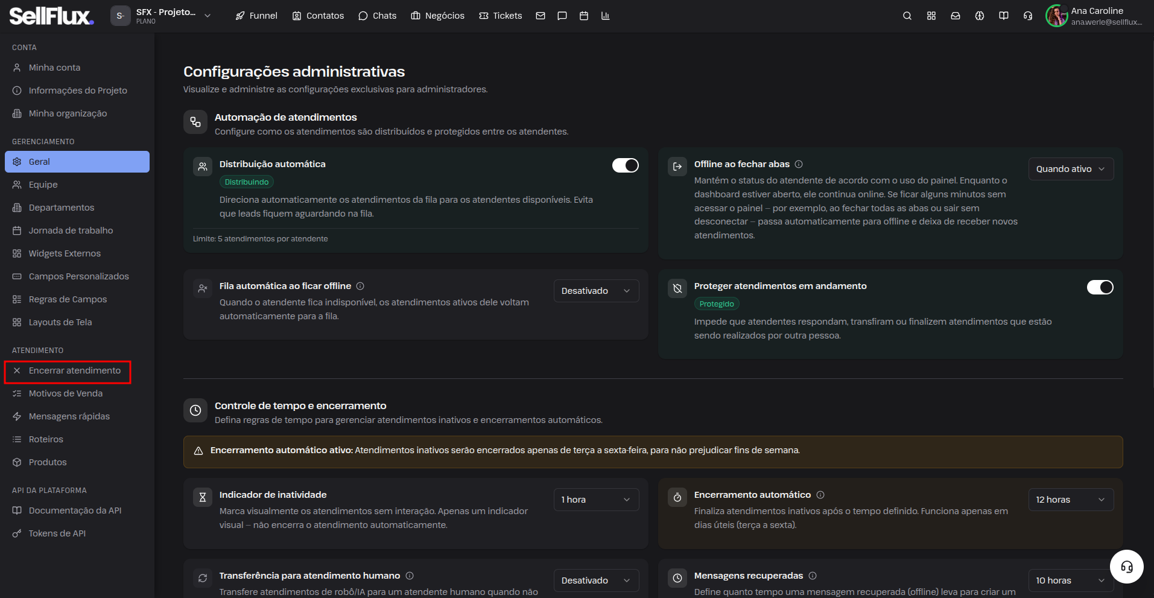Open Contatos in top navigation
The height and width of the screenshot is (598, 1154).
tap(318, 16)
